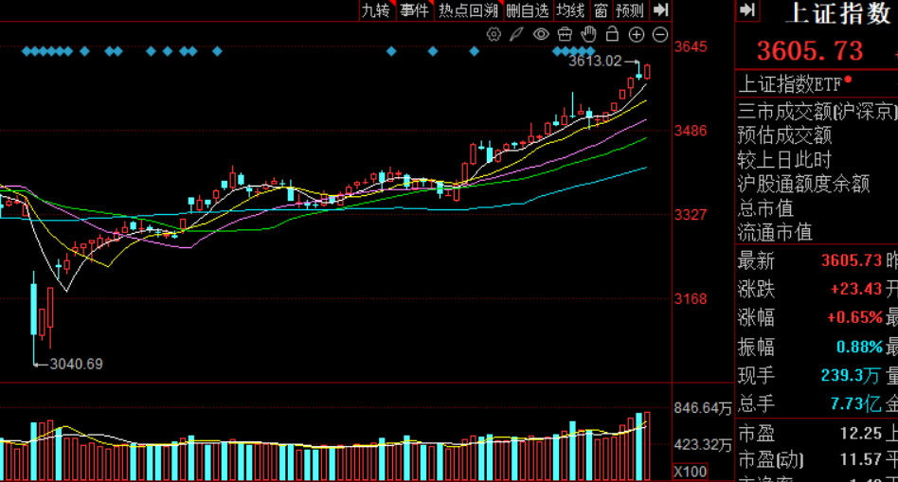This screenshot has width=898, height=482.
Task: Click the 3613.02 high price annotation
Action: pos(595,61)
